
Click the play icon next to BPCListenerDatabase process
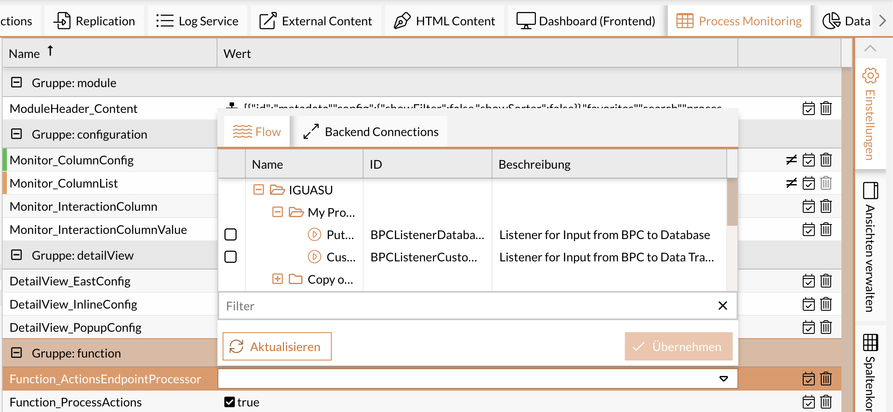315,235
